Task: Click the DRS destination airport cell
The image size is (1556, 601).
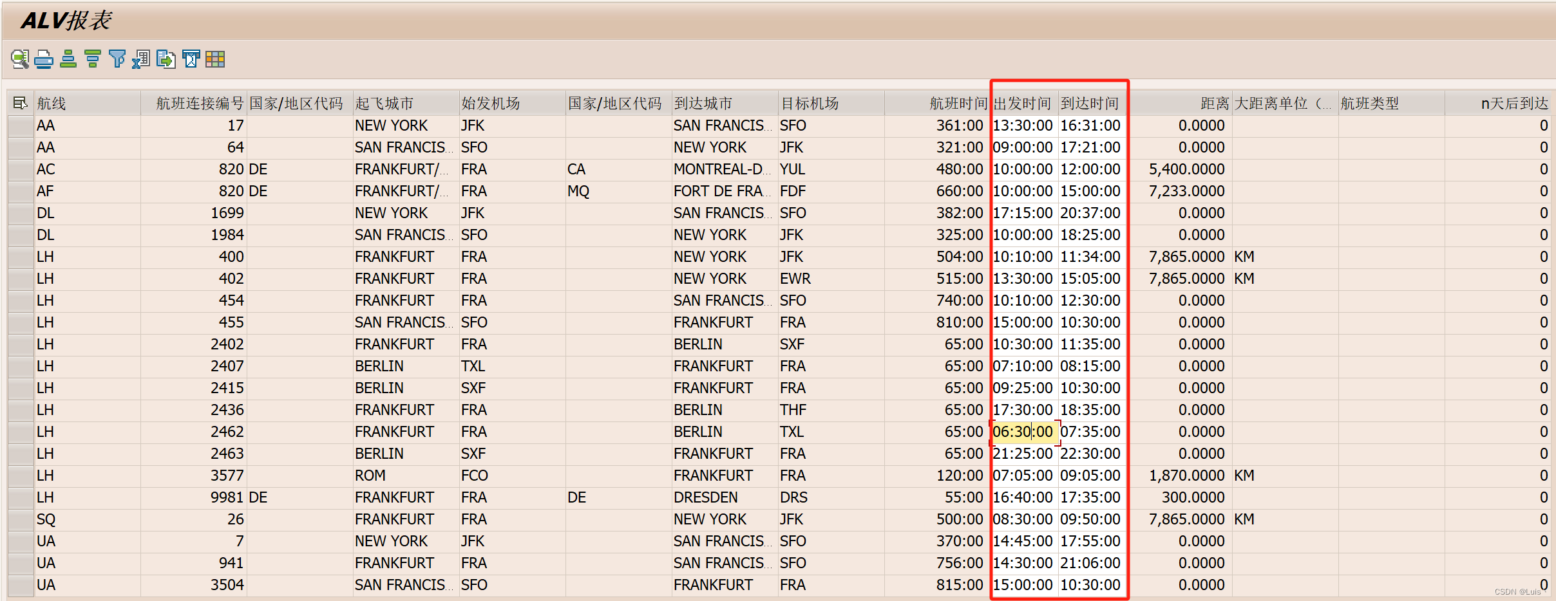Action: (831, 497)
